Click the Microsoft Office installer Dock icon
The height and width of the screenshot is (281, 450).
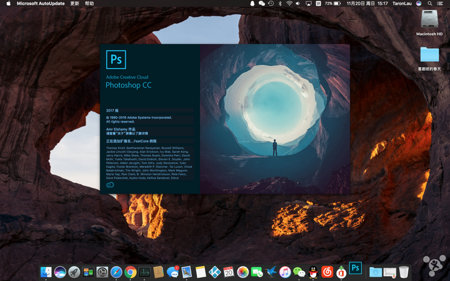click(x=341, y=272)
